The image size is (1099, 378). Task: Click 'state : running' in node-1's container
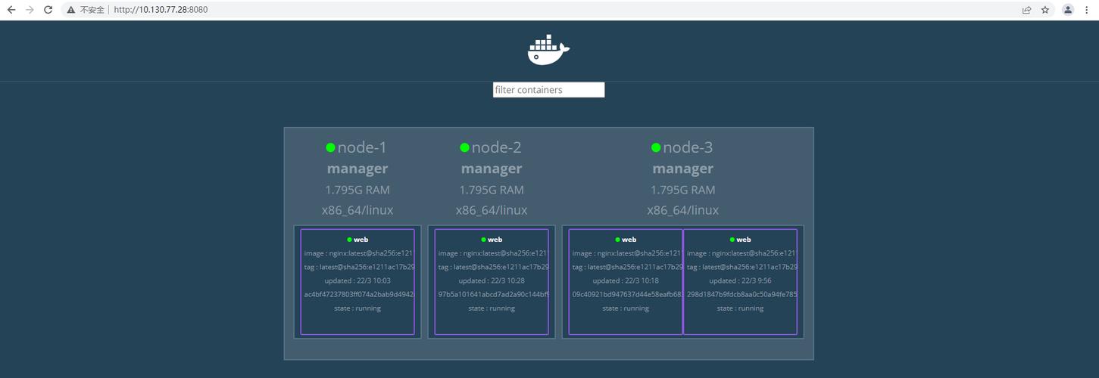click(357, 308)
